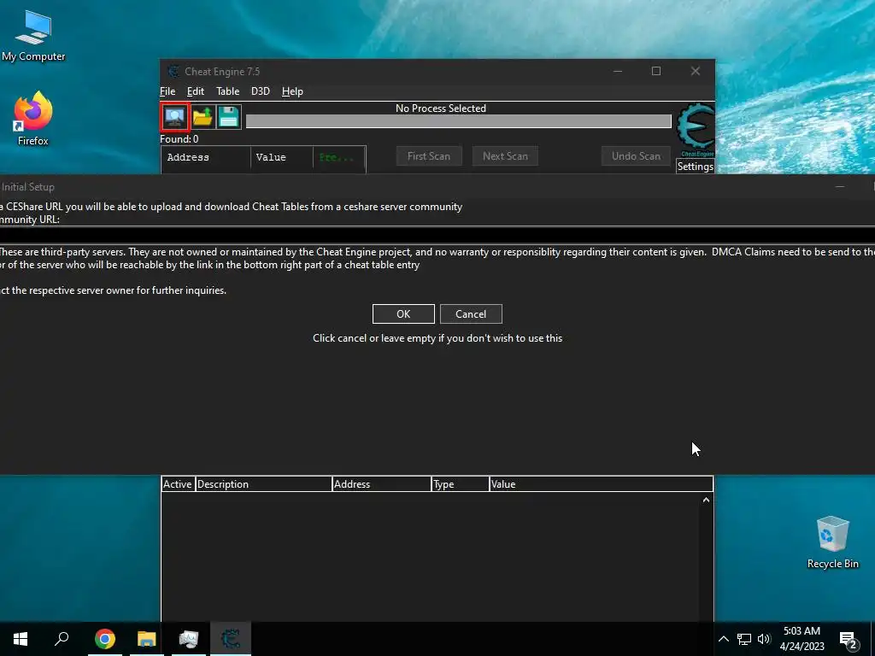Click the address table Value header
Viewport: 875px width, 656px height.
click(x=601, y=484)
